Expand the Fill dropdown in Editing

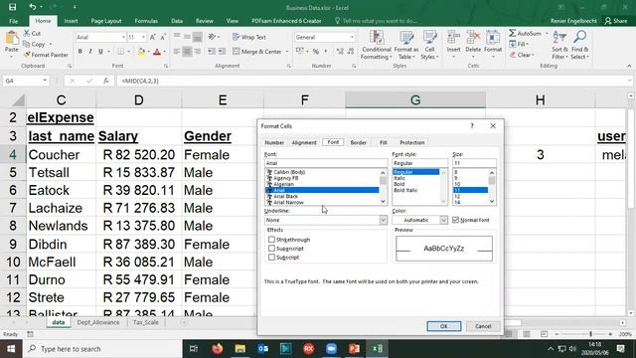click(x=527, y=44)
